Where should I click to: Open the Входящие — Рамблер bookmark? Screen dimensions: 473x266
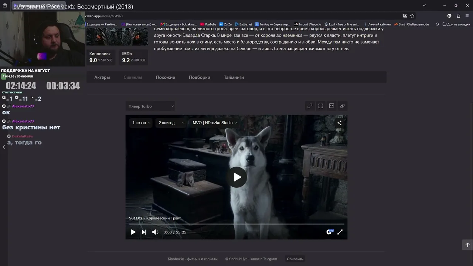click(x=101, y=24)
